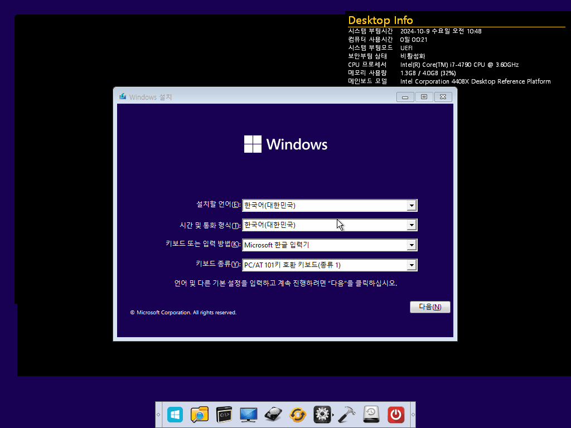Viewport: 571px width, 428px height.
Task: Click the orange refresh arrows icon in the dock
Action: (x=298, y=415)
